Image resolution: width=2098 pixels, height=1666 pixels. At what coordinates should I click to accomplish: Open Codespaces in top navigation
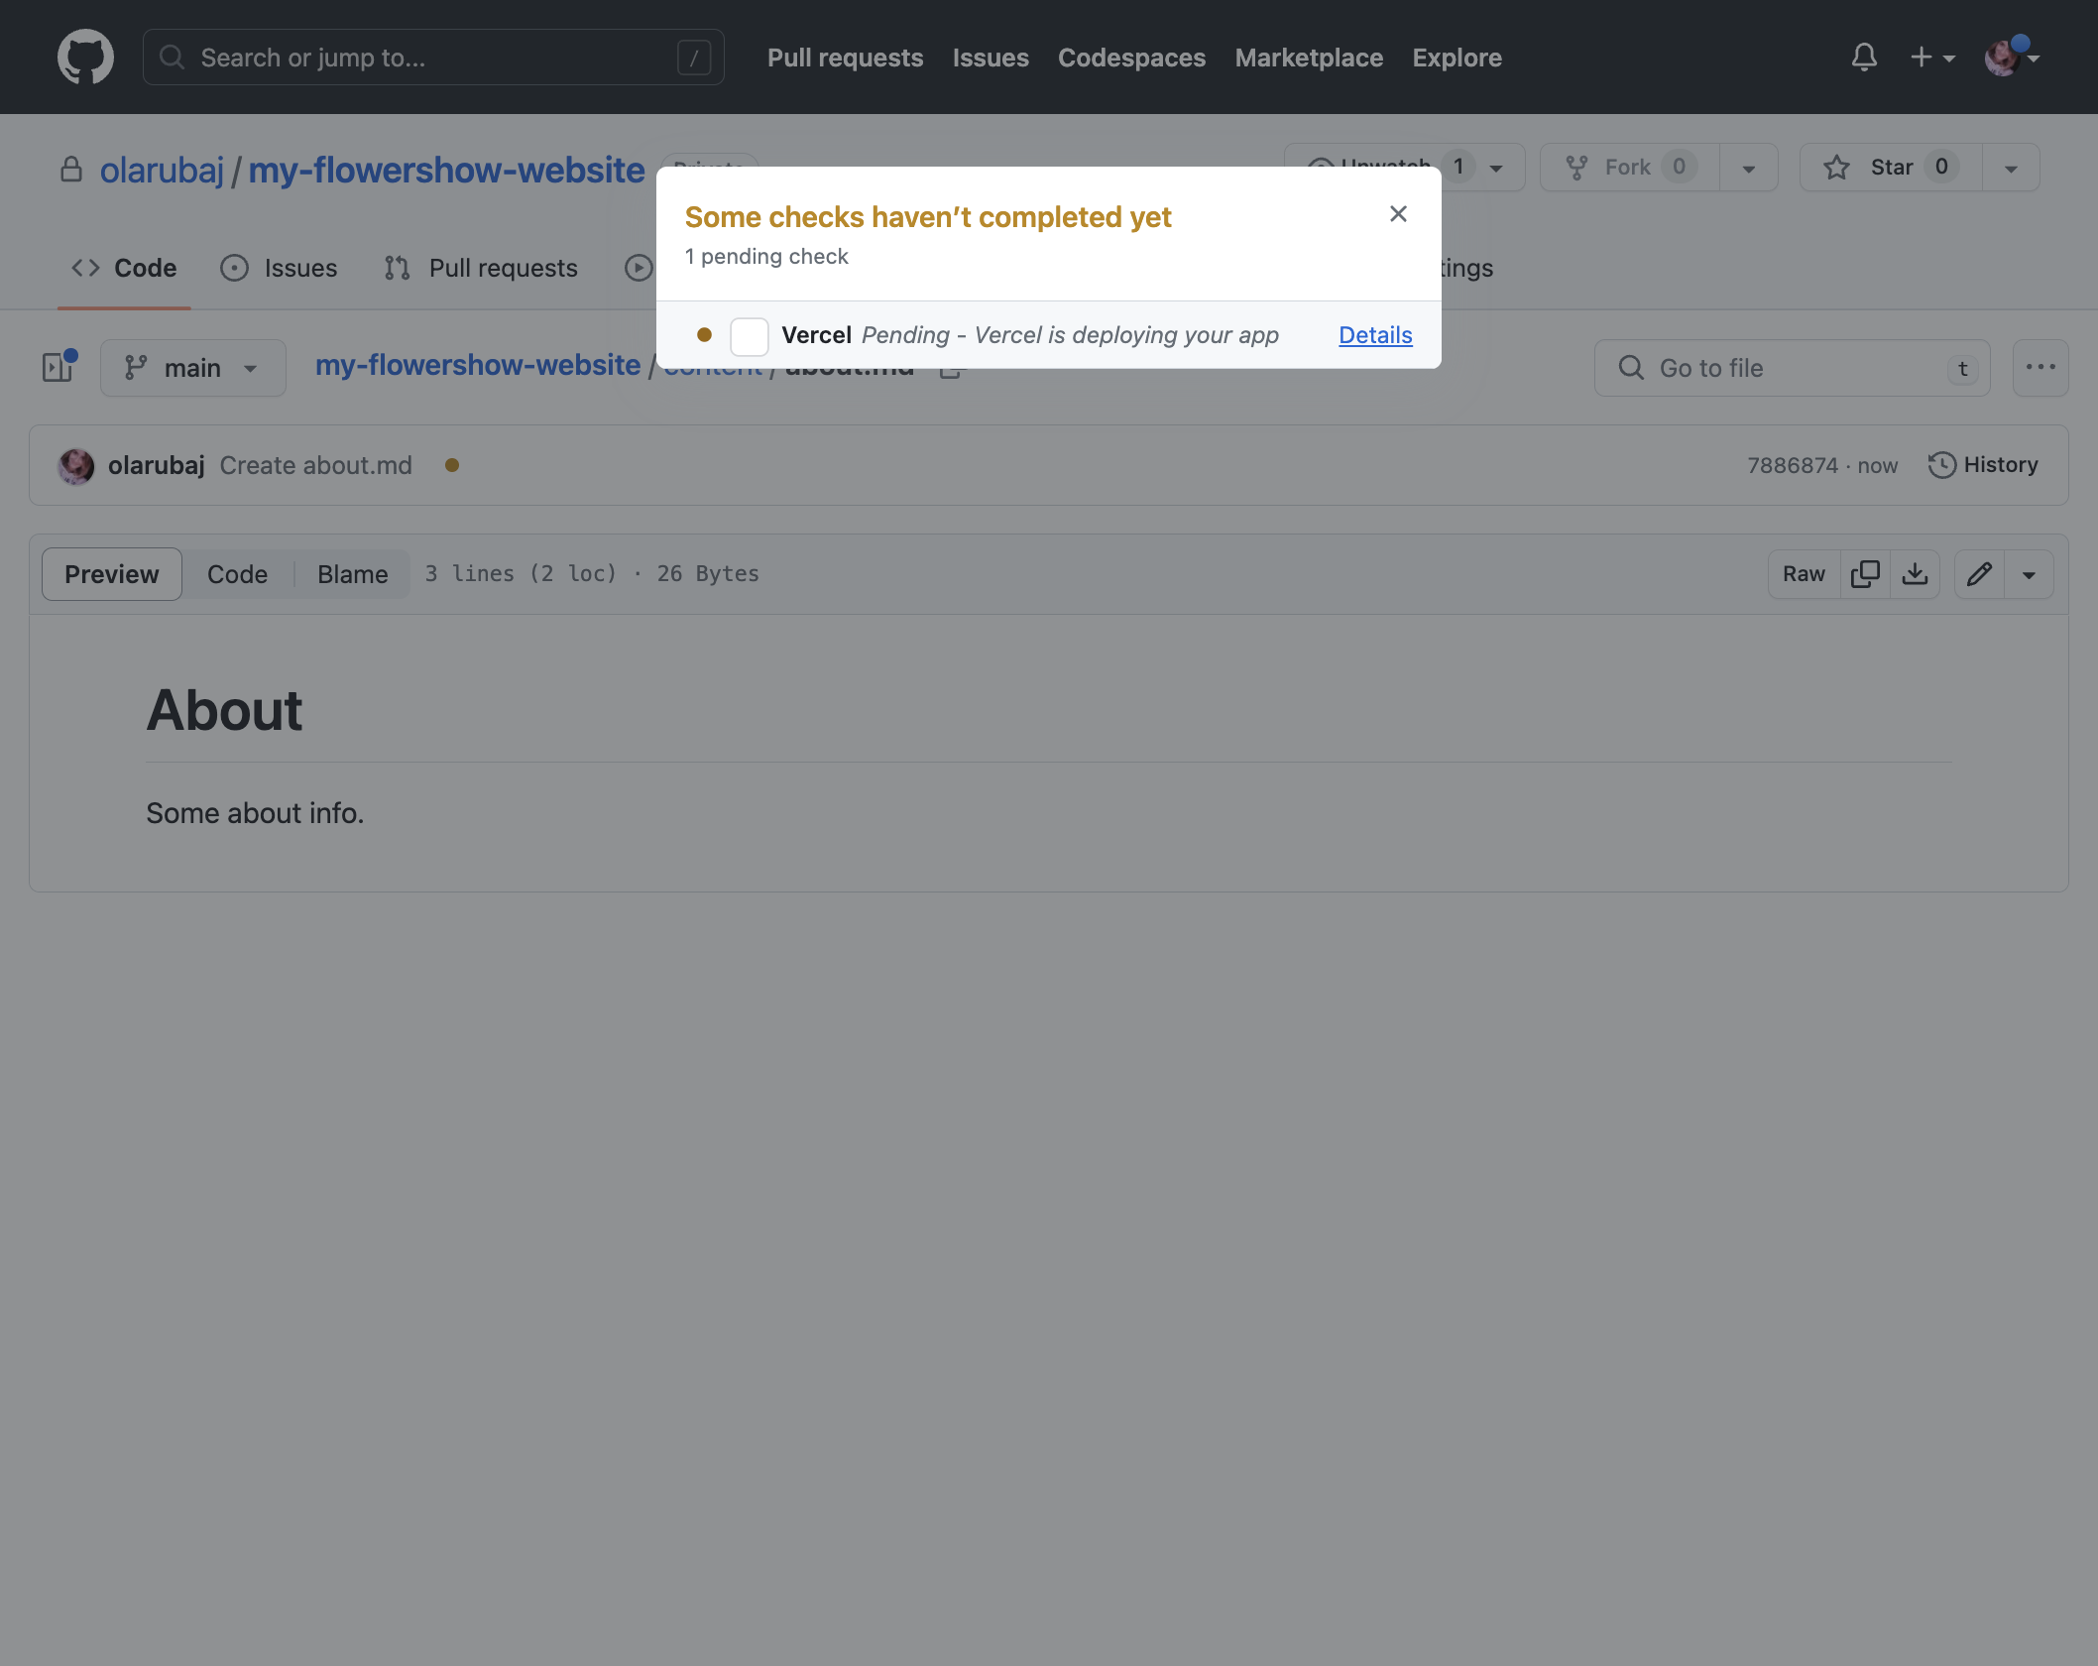(x=1132, y=58)
